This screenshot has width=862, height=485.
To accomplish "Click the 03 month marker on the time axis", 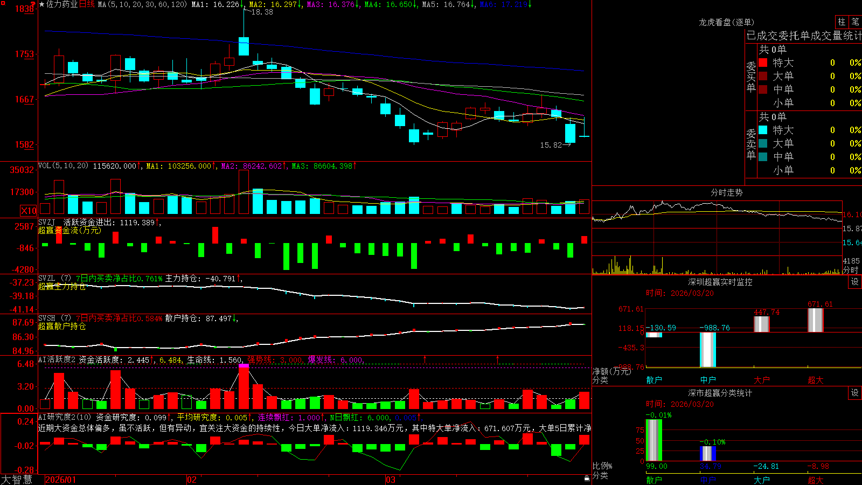I will pyautogui.click(x=391, y=480).
